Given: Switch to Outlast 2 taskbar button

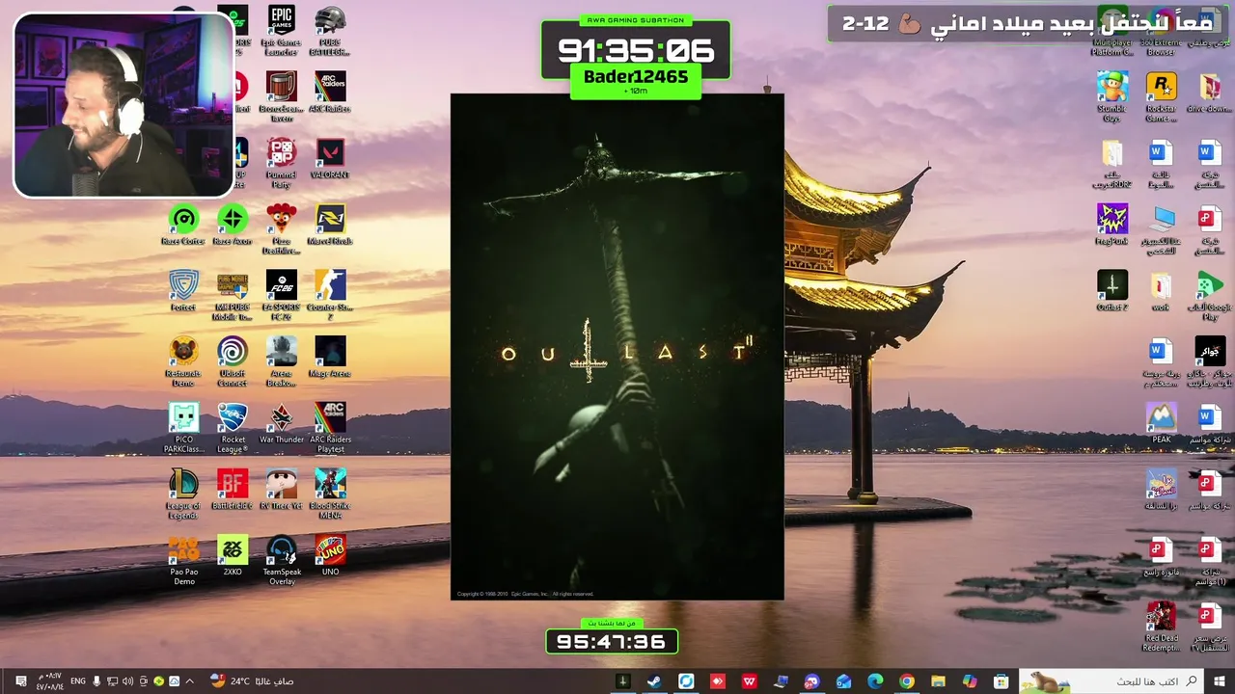Looking at the screenshot, I should click(x=622, y=681).
